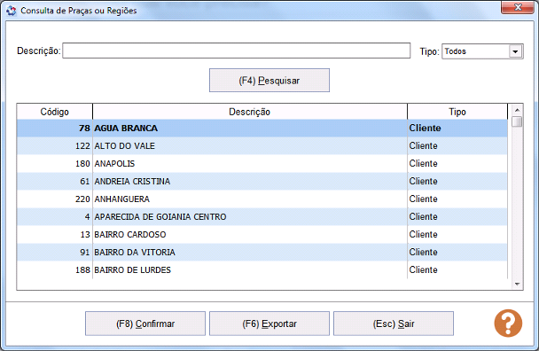Click Cliente type cell in ANAPOLIS row

click(x=457, y=164)
